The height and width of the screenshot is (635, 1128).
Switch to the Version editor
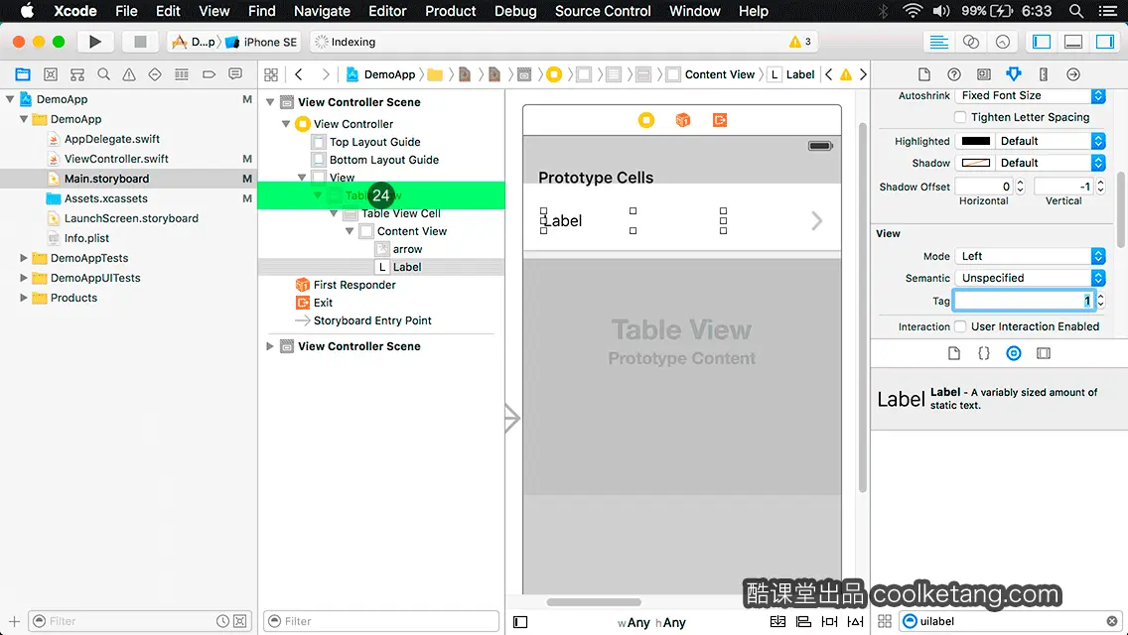1002,42
